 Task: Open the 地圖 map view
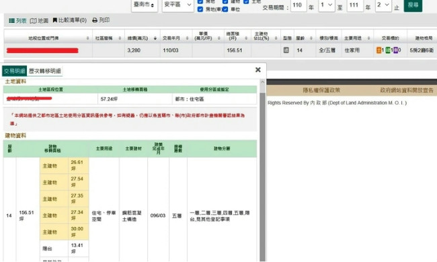click(x=39, y=20)
